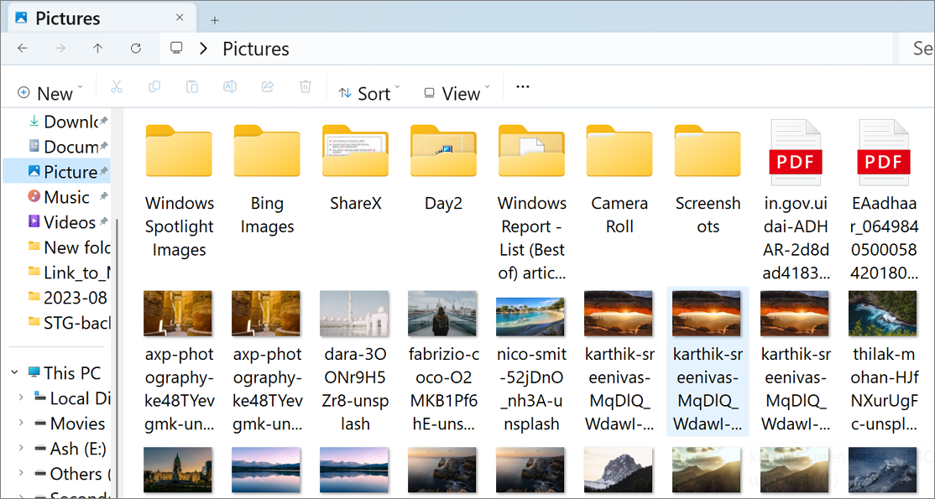Select the Rename icon
This screenshot has height=499, width=935.
point(229,86)
